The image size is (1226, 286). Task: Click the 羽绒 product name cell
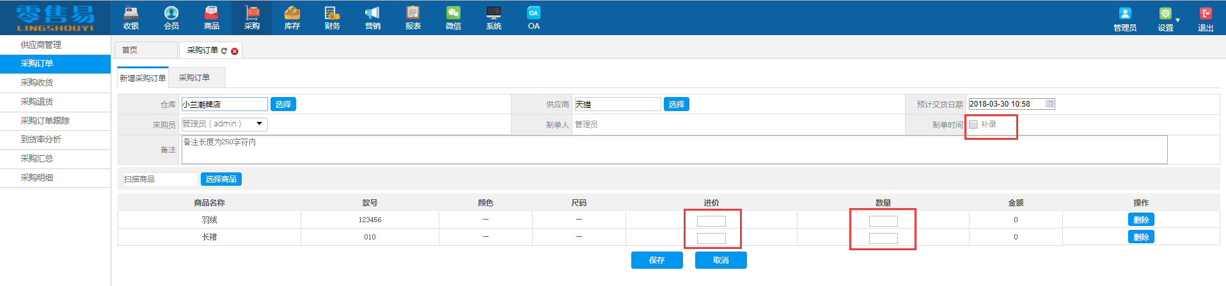tap(210, 220)
